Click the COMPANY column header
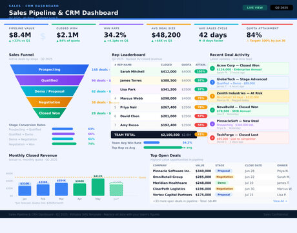 (x=159, y=166)
